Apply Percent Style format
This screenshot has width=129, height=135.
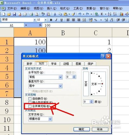pyautogui.click(x=96, y=20)
